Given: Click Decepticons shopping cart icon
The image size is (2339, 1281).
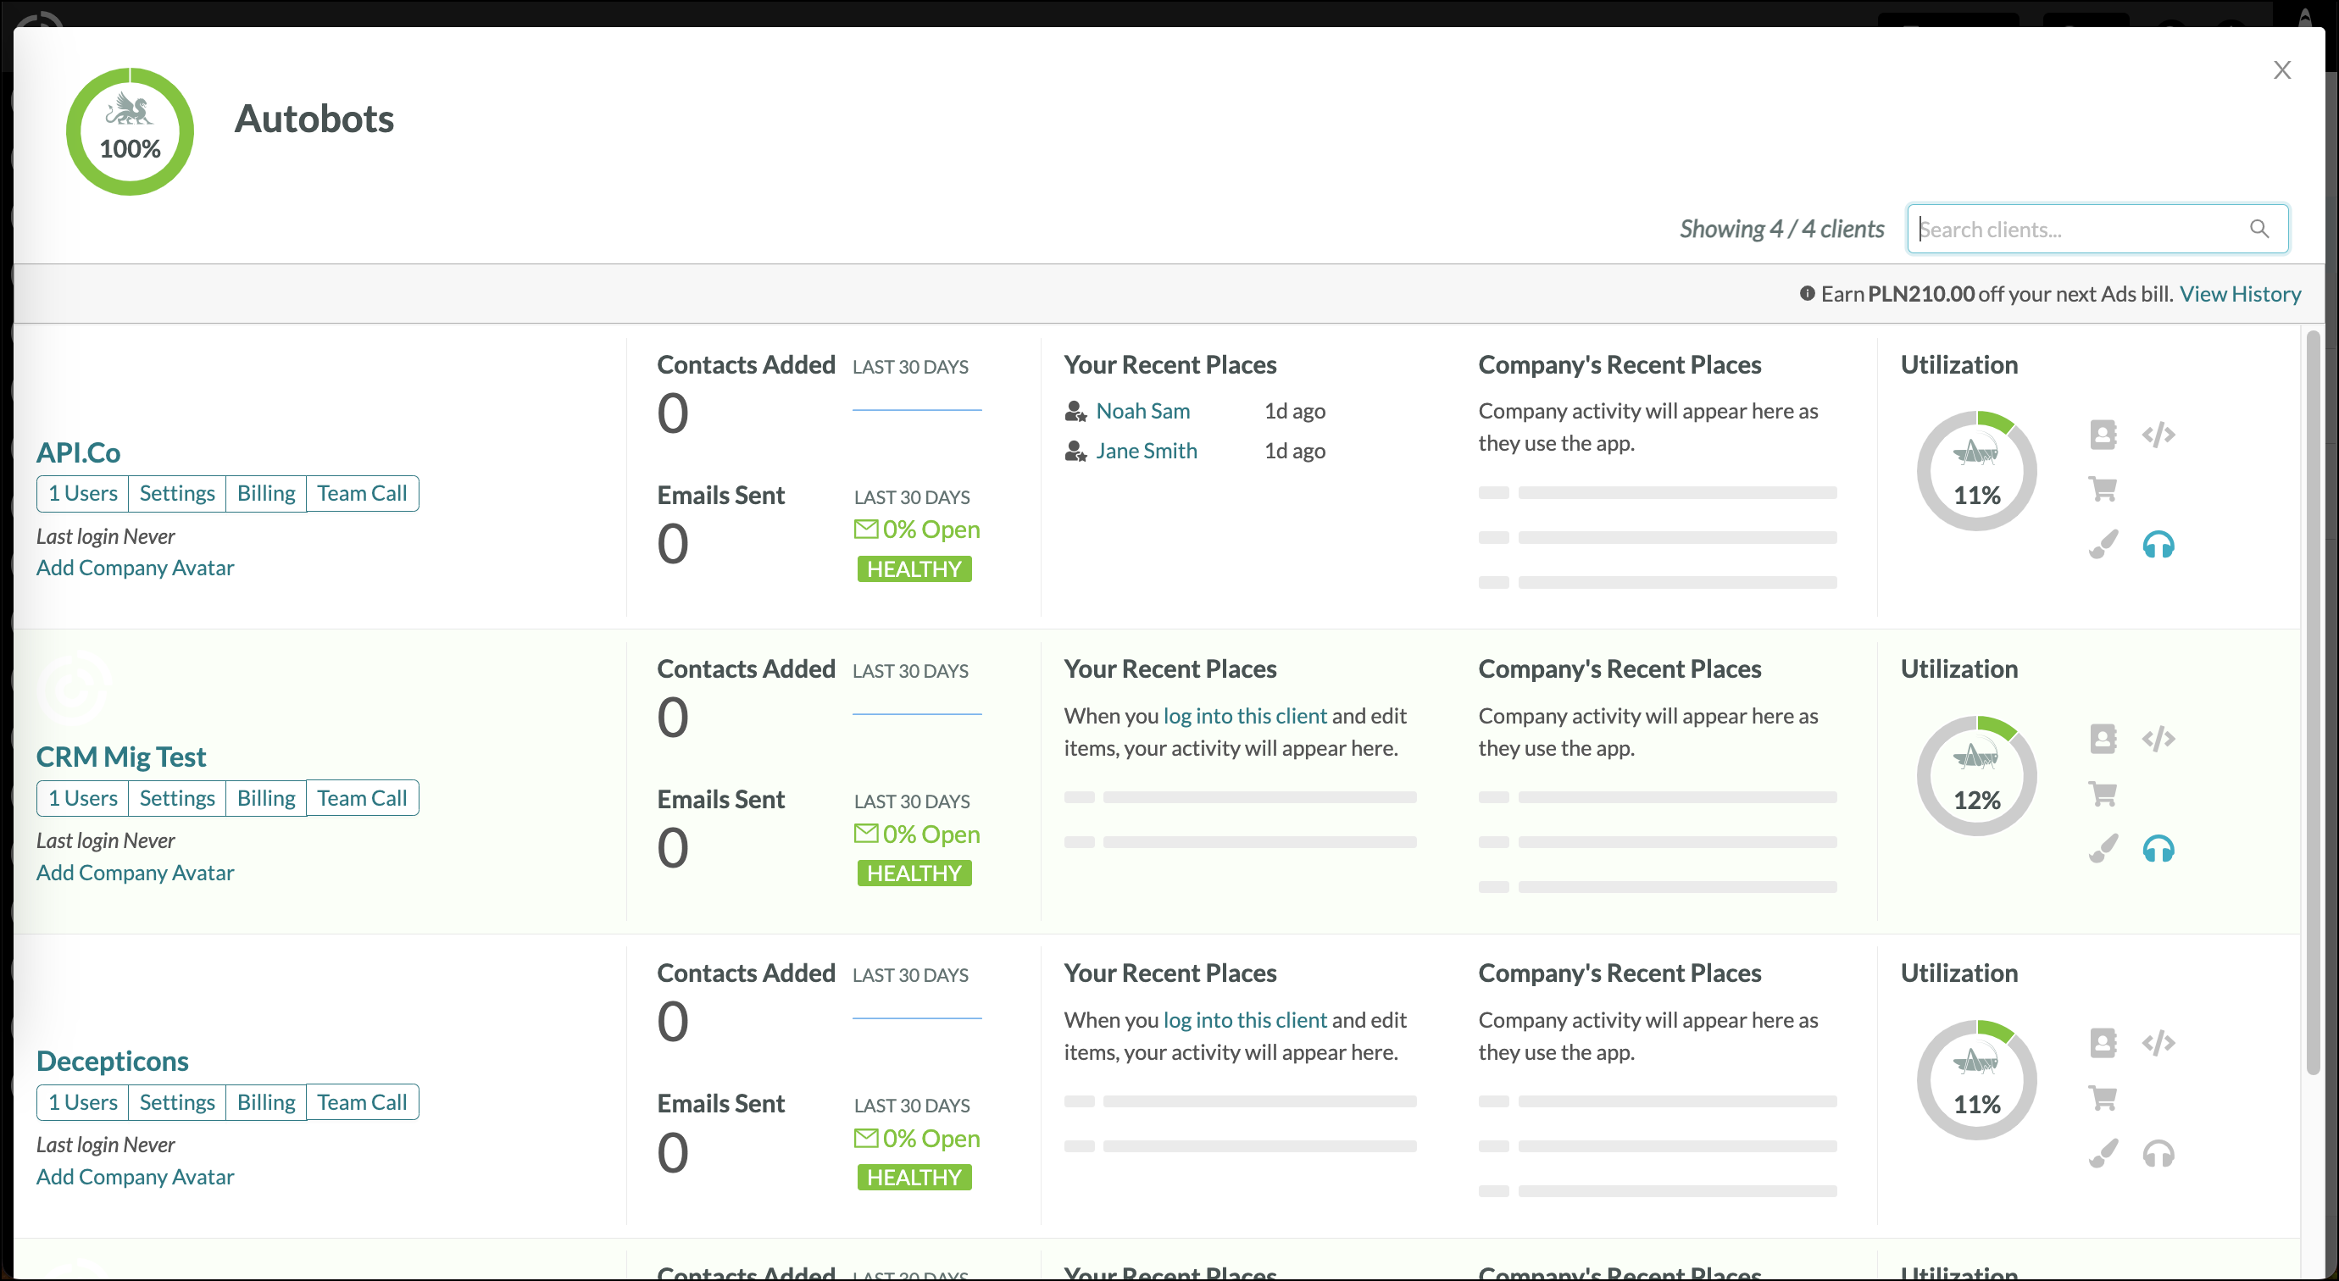Looking at the screenshot, I should point(2103,1099).
